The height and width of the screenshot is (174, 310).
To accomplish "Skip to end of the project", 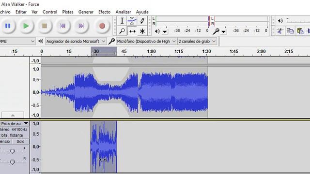I will point(81,26).
